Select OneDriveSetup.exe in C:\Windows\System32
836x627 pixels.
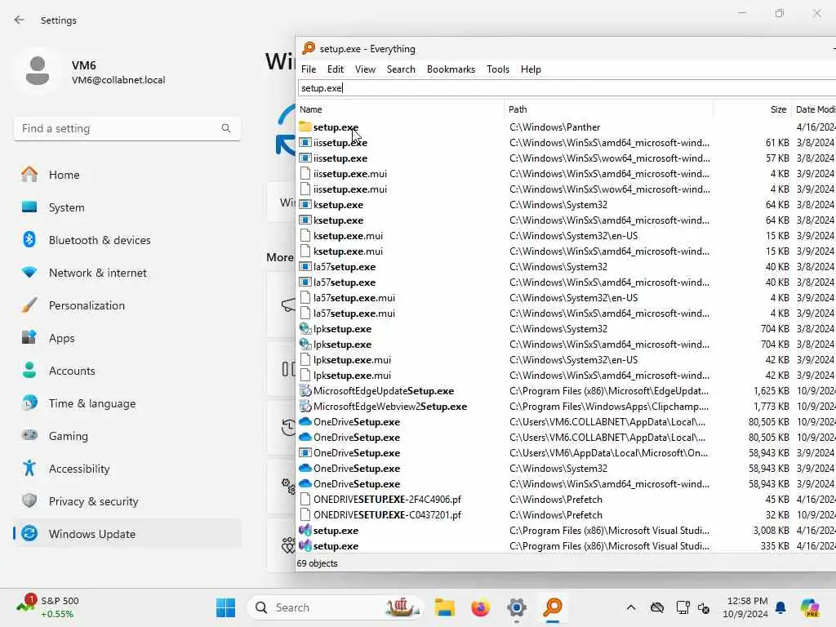point(567,468)
